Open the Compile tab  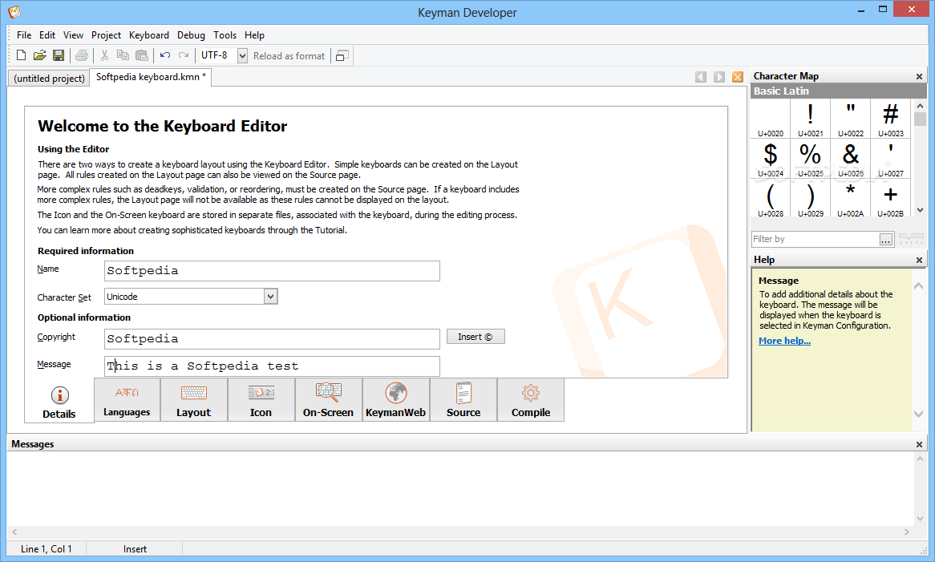click(x=531, y=400)
